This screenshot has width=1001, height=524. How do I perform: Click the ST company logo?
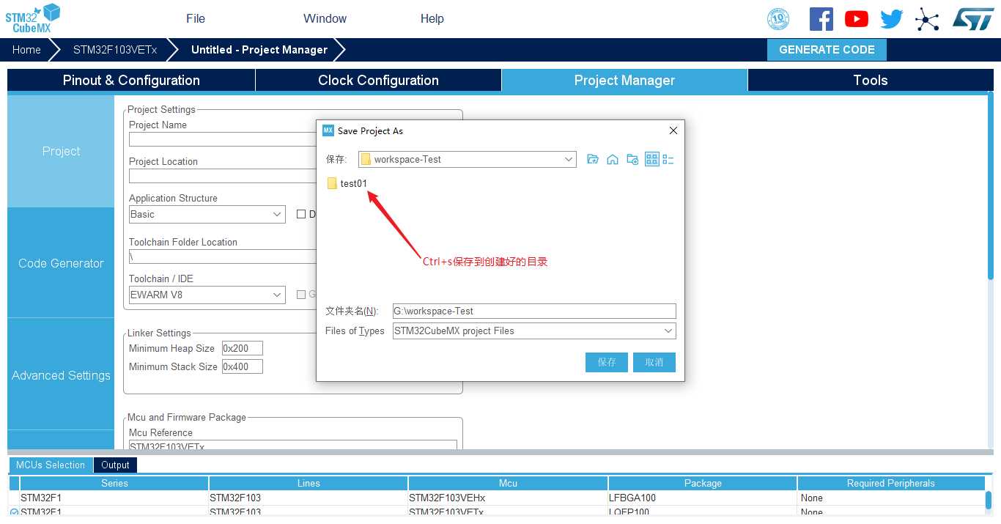point(973,19)
